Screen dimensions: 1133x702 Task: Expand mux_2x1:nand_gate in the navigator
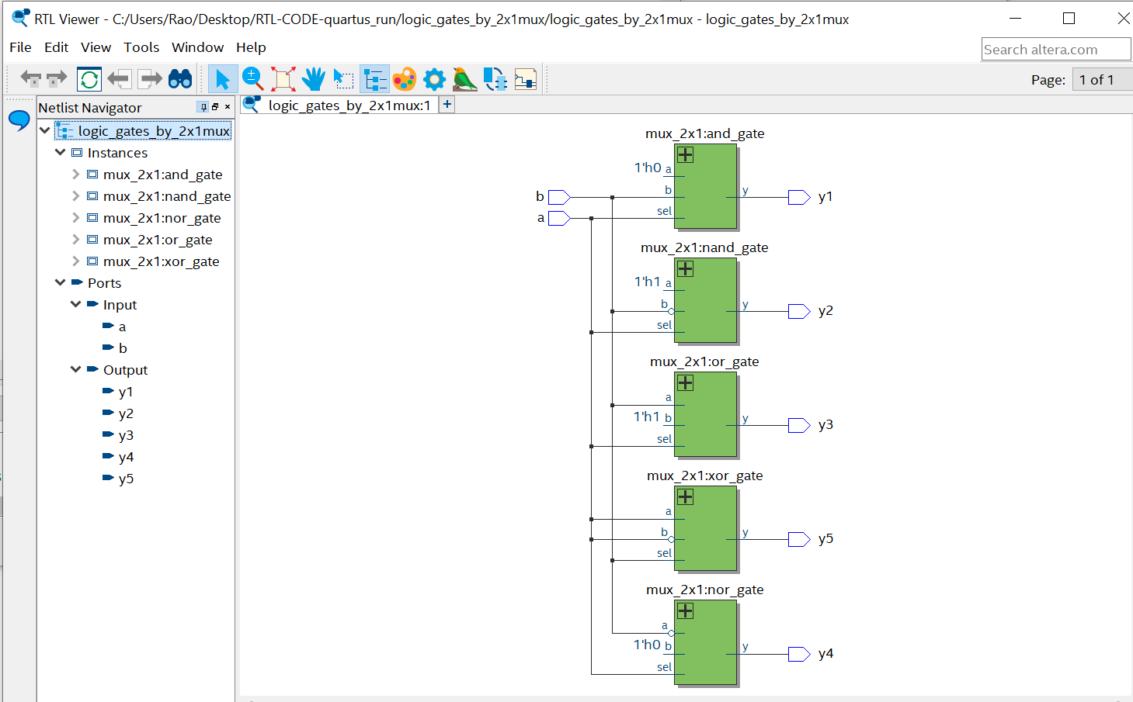coord(76,196)
